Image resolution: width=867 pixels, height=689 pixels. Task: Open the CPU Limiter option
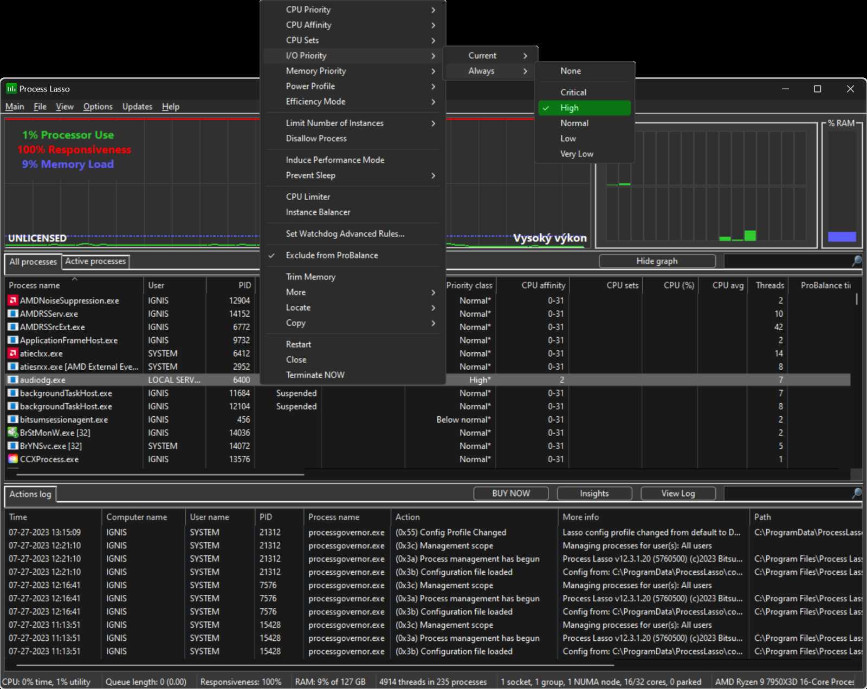tap(353, 197)
